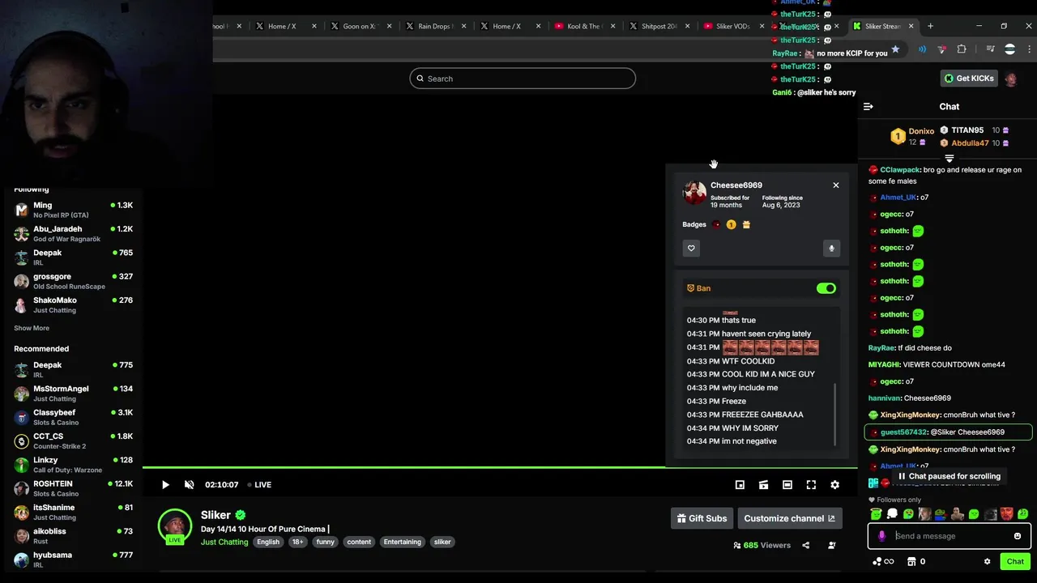This screenshot has height=583, width=1037.
Task: Open Ming channel in Following
Action: [73, 210]
